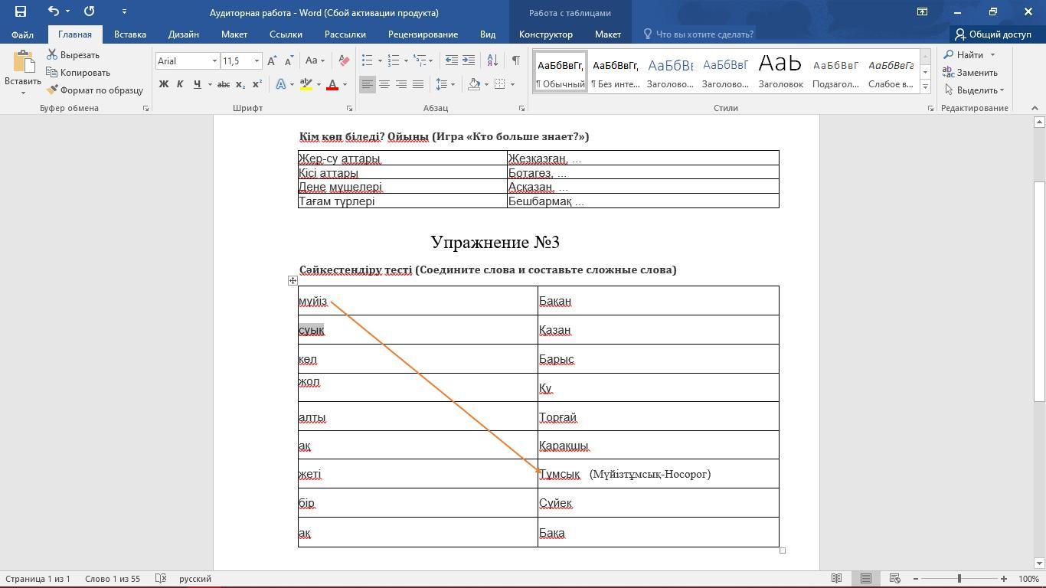Click the Вырезать (Cut) button
The width and height of the screenshot is (1046, 588).
[73, 55]
